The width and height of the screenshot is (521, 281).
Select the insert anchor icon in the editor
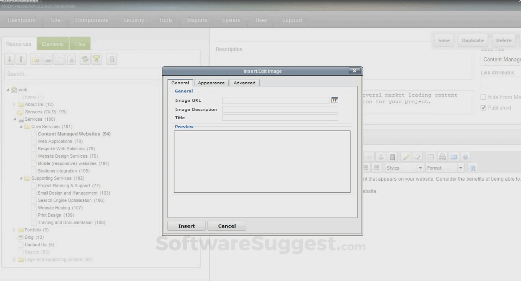380,157
